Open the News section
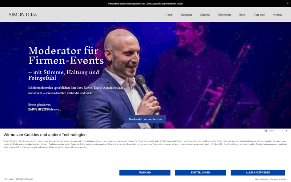 coord(242,15)
